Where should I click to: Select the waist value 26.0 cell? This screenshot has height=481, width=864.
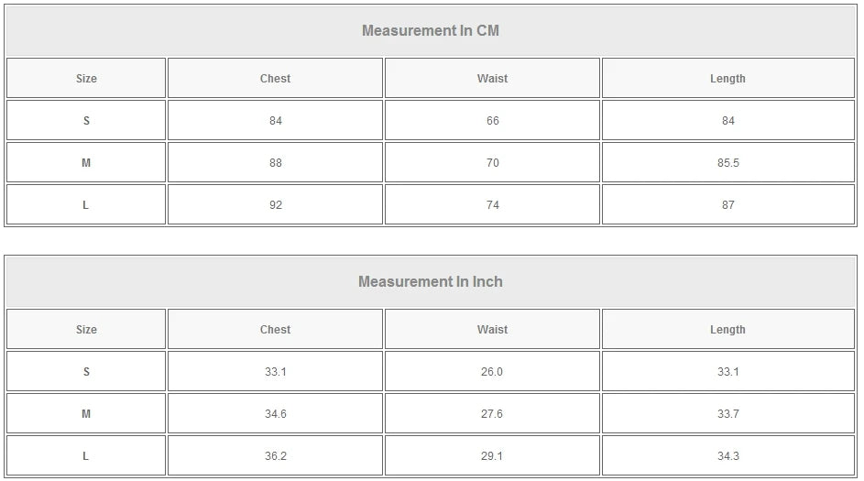point(492,372)
